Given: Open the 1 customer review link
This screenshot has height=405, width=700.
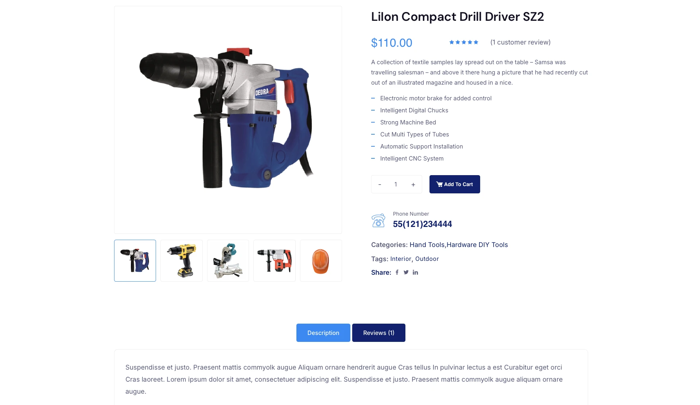Looking at the screenshot, I should coord(520,42).
